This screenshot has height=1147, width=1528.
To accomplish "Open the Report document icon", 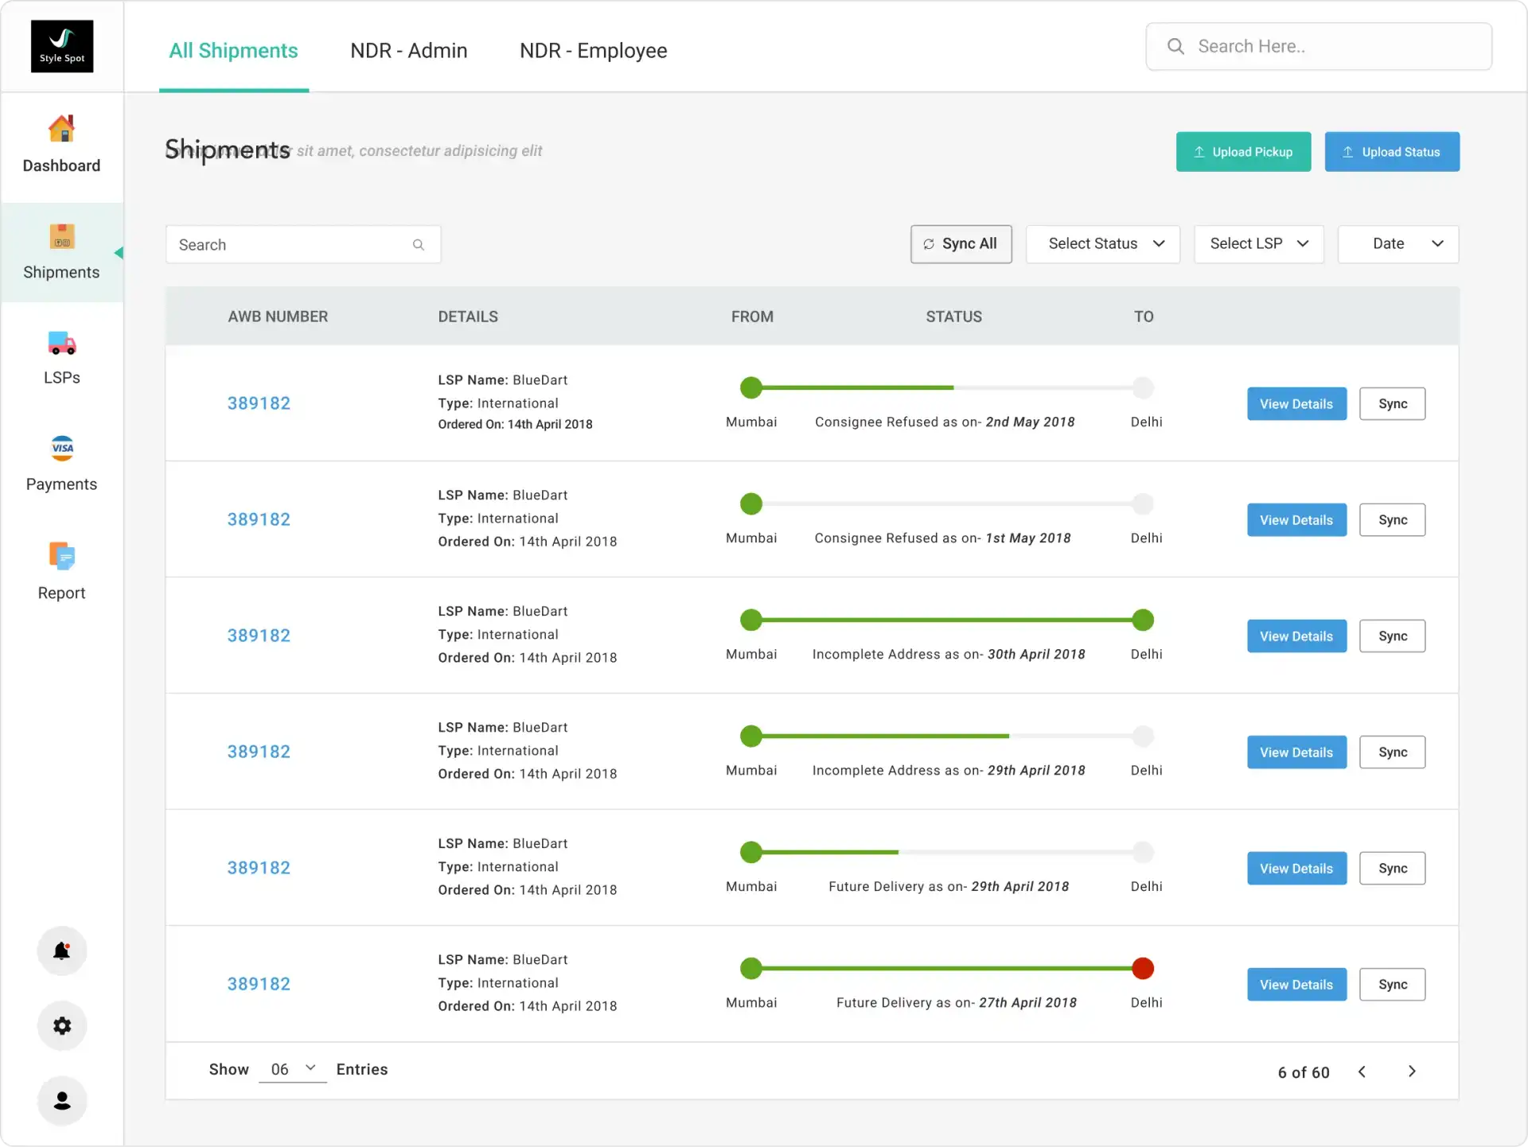I will click(x=61, y=556).
